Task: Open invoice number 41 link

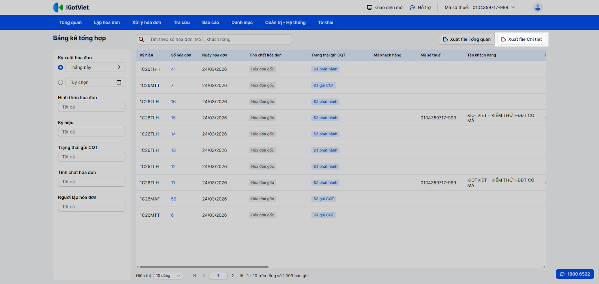Action: point(173,69)
